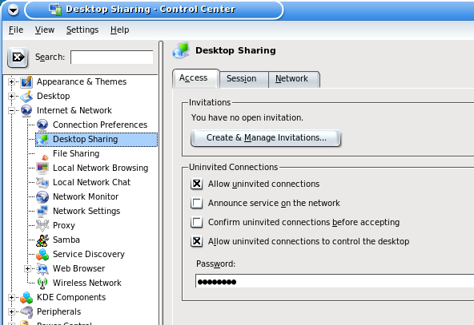The width and height of the screenshot is (474, 325).
Task: Focus the Search input field
Action: click(x=112, y=57)
